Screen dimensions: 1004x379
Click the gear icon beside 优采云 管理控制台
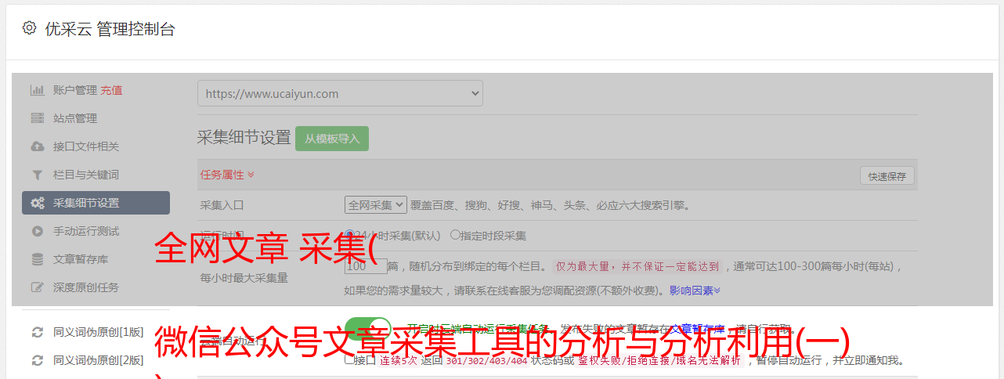[x=29, y=28]
